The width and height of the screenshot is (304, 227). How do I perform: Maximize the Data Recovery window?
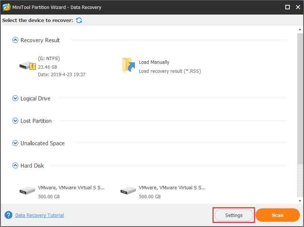coord(288,7)
